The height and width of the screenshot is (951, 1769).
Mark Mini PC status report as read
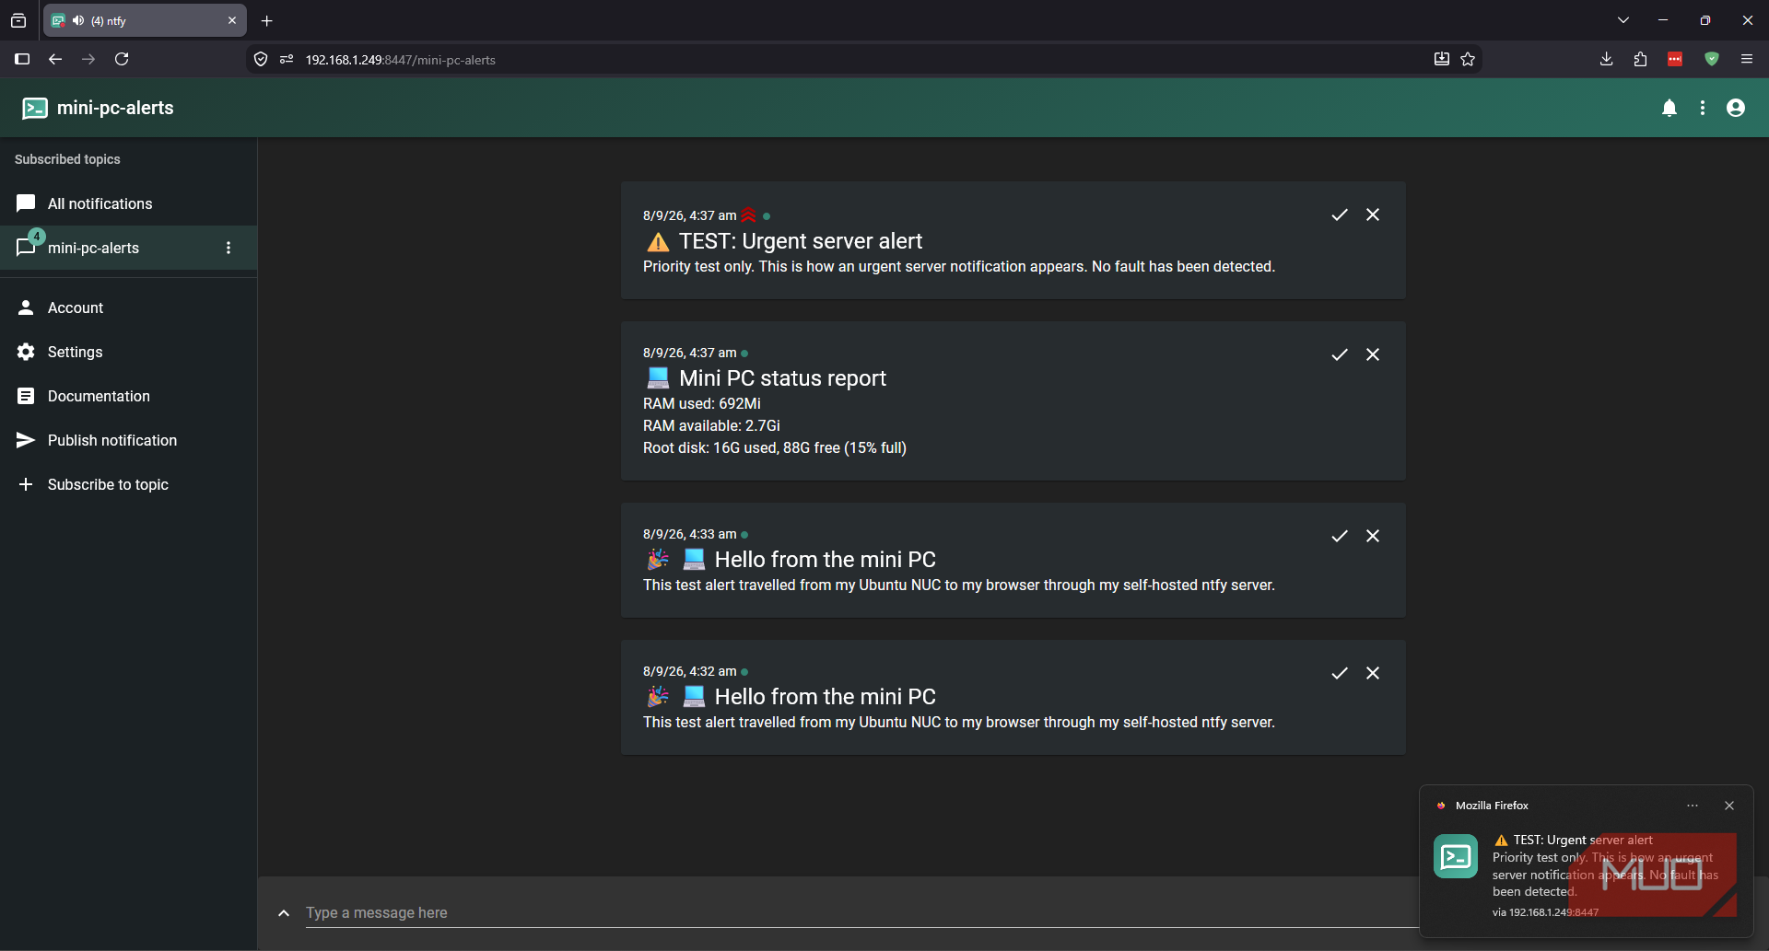tap(1340, 354)
